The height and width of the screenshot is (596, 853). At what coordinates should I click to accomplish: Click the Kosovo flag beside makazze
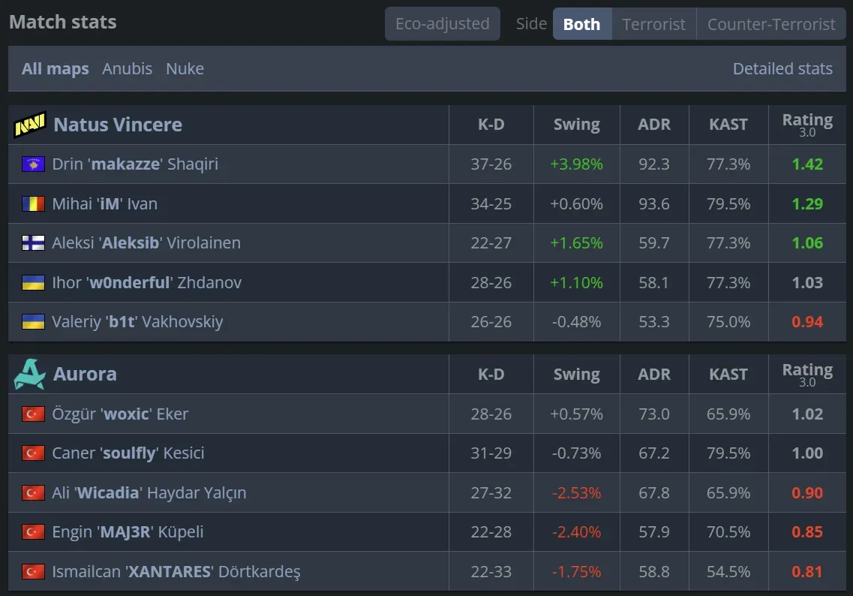(34, 164)
